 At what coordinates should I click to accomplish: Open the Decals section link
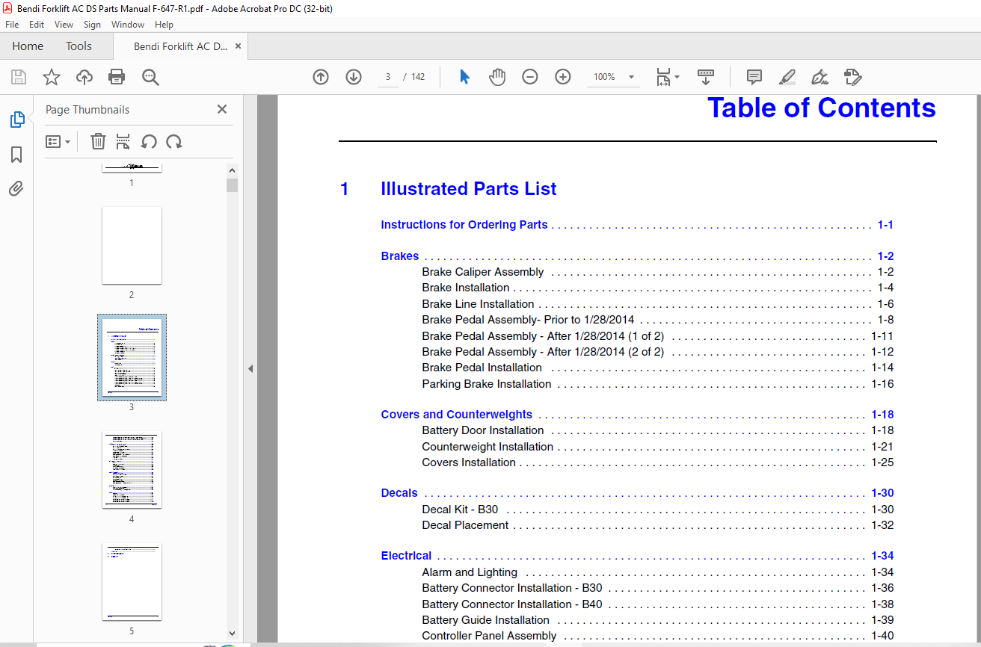coord(399,493)
